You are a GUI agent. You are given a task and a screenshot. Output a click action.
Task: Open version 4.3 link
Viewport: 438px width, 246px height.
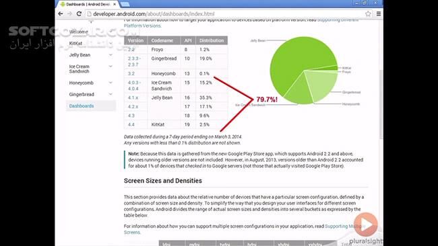[x=131, y=116]
